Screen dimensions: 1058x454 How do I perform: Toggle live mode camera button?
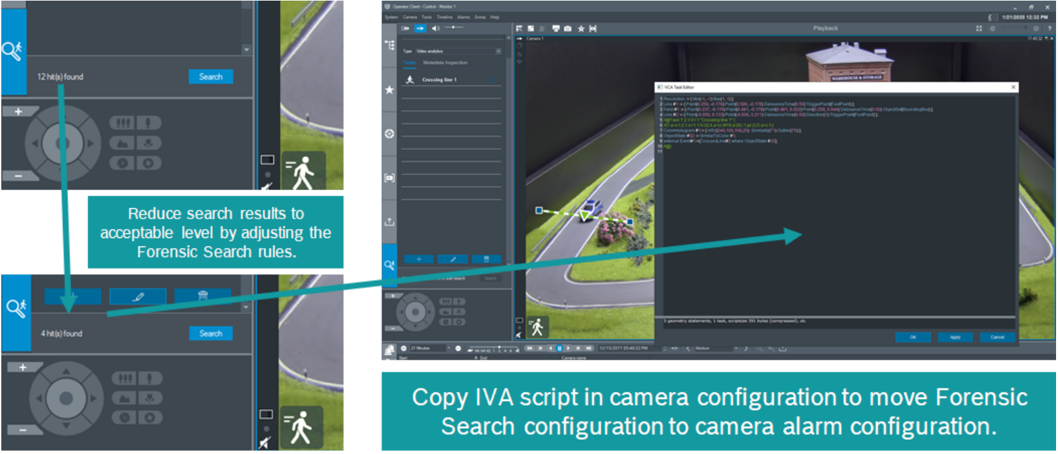406,29
